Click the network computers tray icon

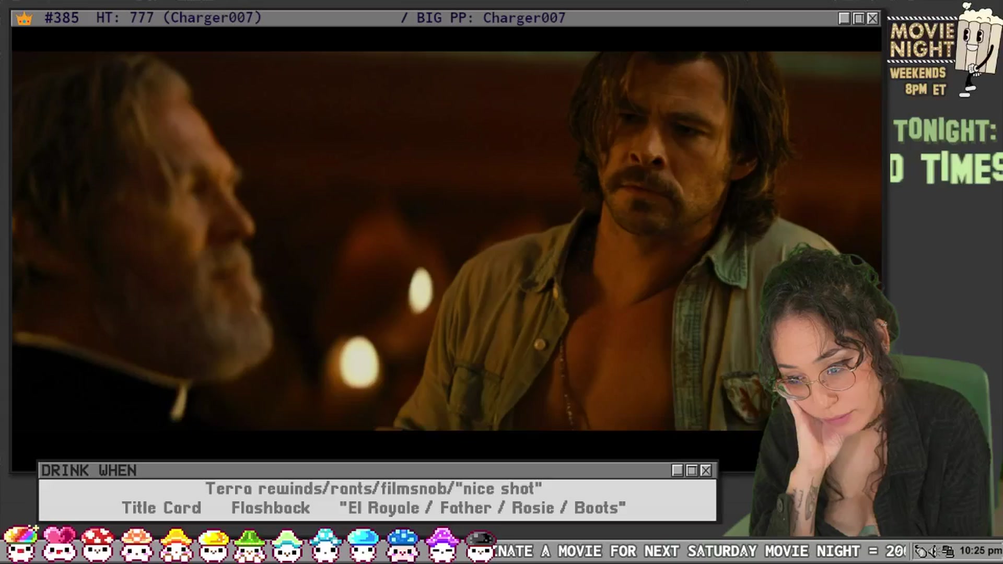pos(948,551)
